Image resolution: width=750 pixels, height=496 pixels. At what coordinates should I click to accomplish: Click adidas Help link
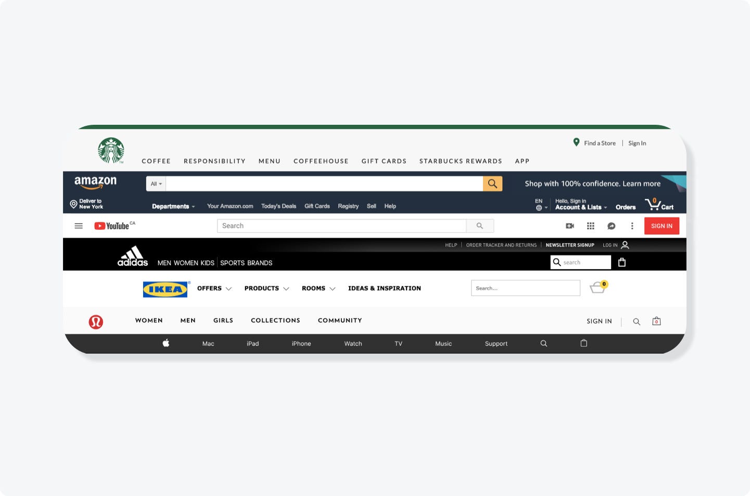(x=451, y=245)
